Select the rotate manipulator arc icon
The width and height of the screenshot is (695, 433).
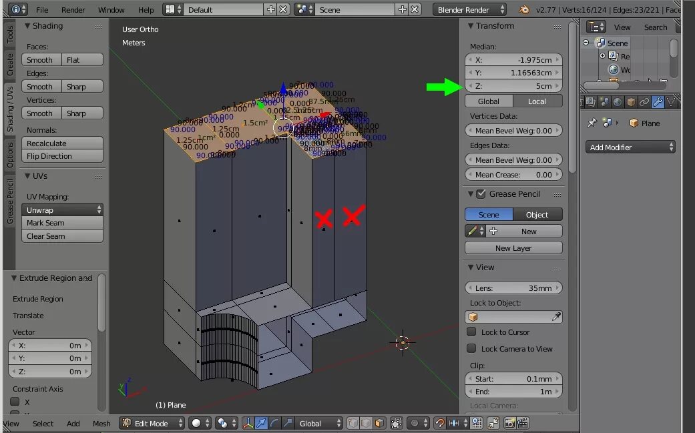click(274, 423)
